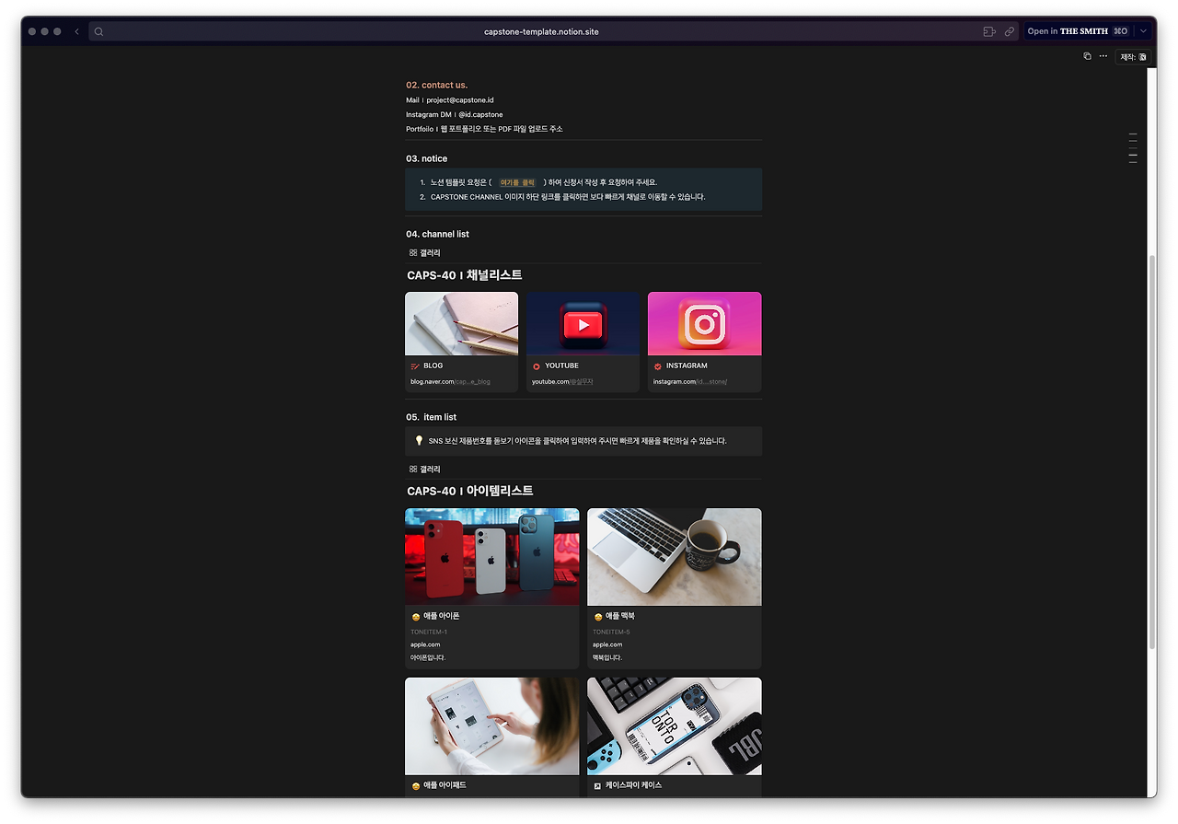Click the 05. item list heading

click(x=432, y=417)
